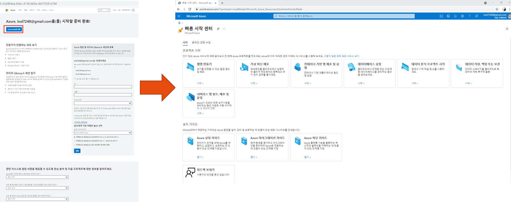The height and width of the screenshot is (202, 511).
Task: Close the 빠른 시작 센터 browser tab
Action: point(216,3)
